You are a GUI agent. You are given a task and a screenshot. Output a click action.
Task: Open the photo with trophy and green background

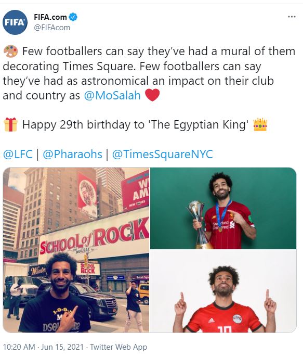pos(223,208)
